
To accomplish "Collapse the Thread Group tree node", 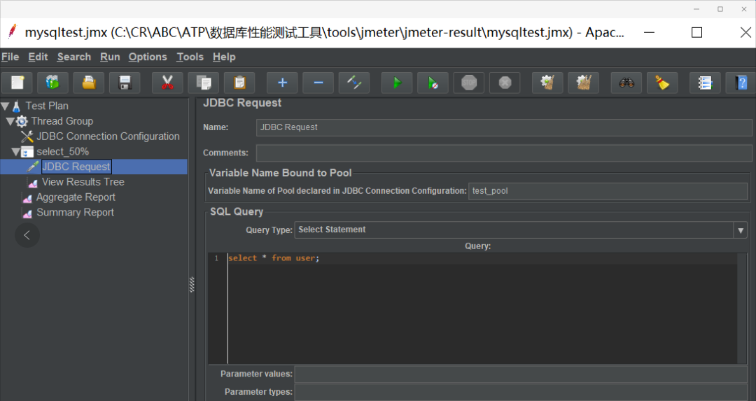I will coord(10,121).
